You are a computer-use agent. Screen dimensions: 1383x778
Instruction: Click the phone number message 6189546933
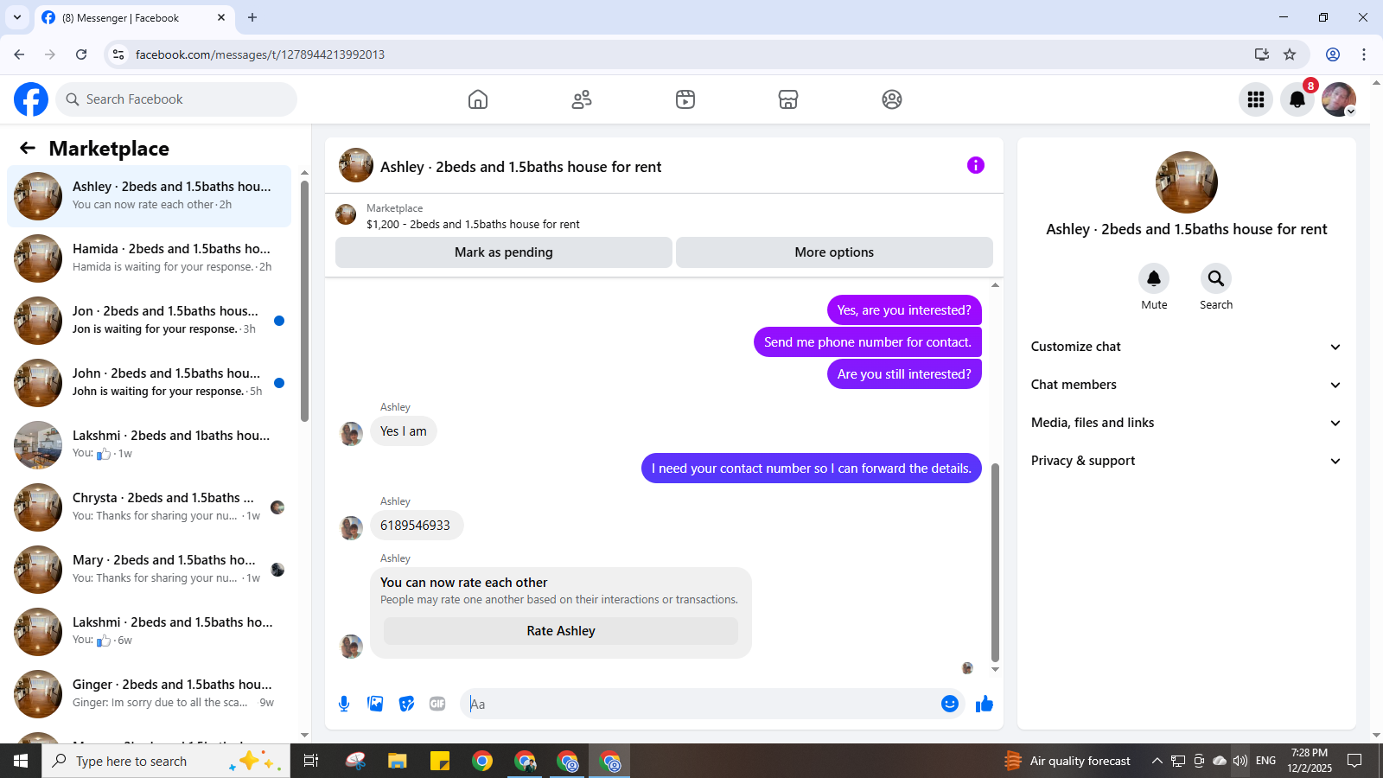pyautogui.click(x=417, y=526)
